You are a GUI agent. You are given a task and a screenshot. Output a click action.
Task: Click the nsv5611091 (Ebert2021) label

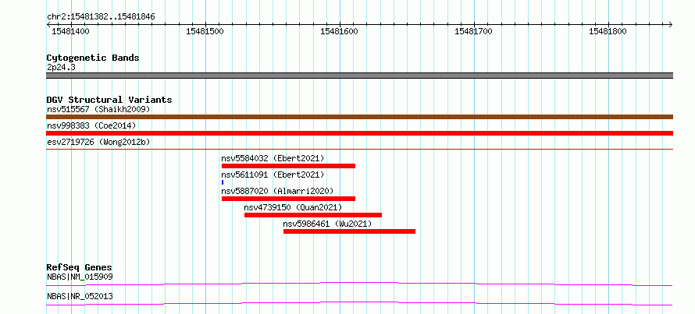tap(273, 175)
